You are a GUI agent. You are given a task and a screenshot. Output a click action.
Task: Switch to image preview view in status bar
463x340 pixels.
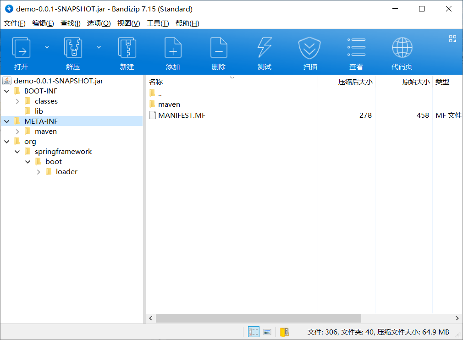(268, 332)
